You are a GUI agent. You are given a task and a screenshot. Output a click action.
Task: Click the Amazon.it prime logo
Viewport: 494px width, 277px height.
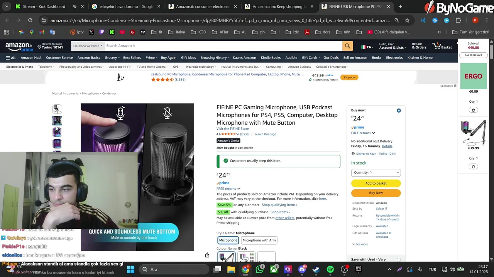[19, 47]
